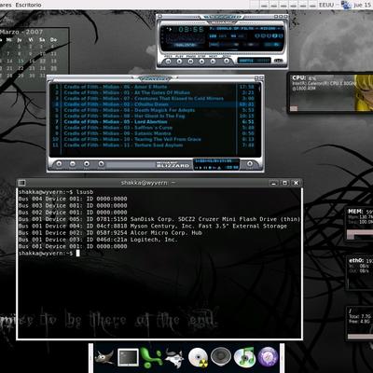The height and width of the screenshot is (373, 373).
Task: Click the eject/open file button in the player
Action: coord(227,62)
